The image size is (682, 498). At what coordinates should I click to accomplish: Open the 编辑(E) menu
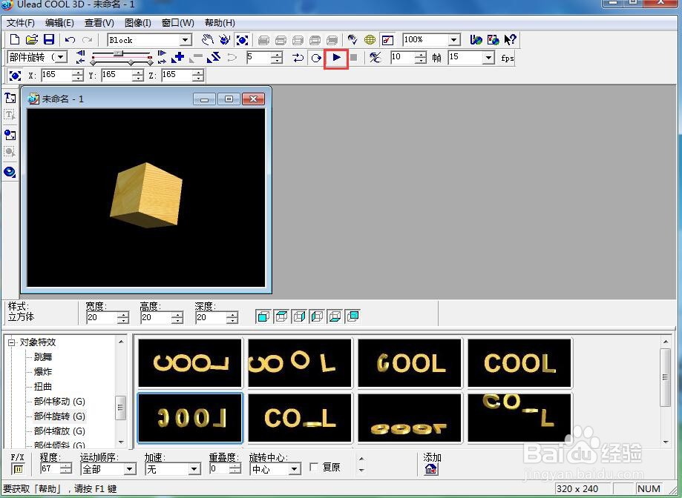click(59, 22)
